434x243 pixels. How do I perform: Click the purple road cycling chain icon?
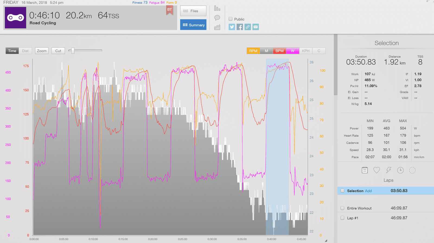click(x=15, y=18)
